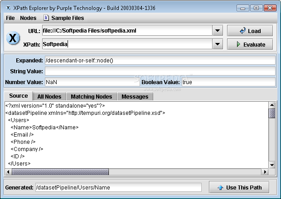Click the title bar application icon
Screen dimensions: 281x199
coord(8,8)
